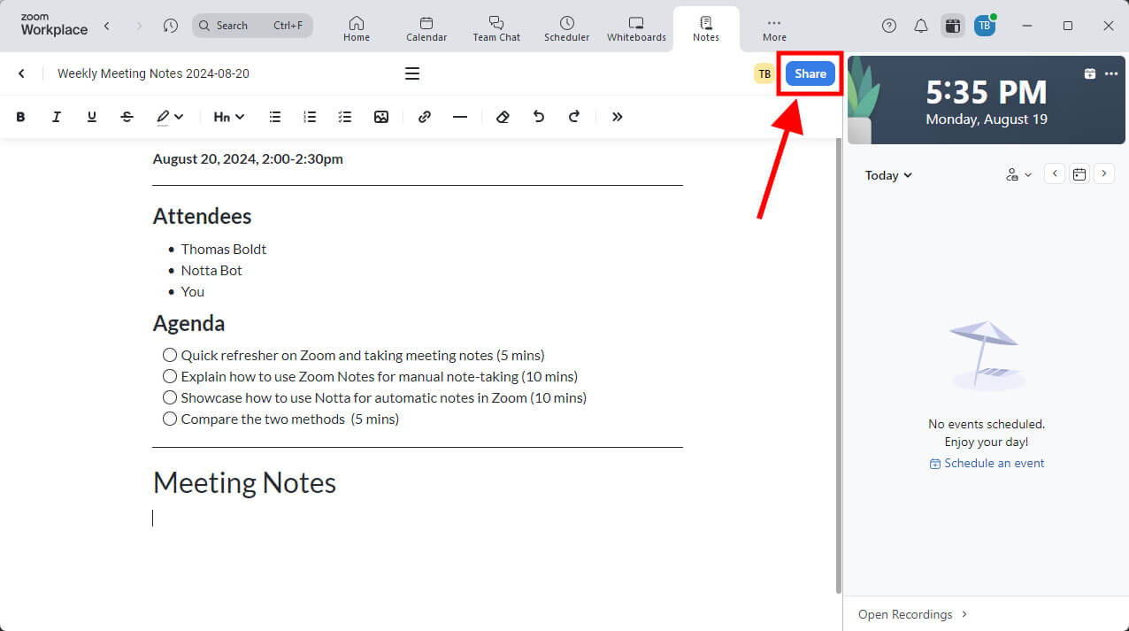Apply underline formatting
This screenshot has height=631, width=1129.
pos(92,117)
